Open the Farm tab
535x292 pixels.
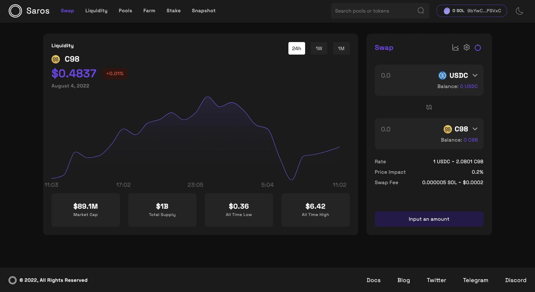pyautogui.click(x=149, y=11)
